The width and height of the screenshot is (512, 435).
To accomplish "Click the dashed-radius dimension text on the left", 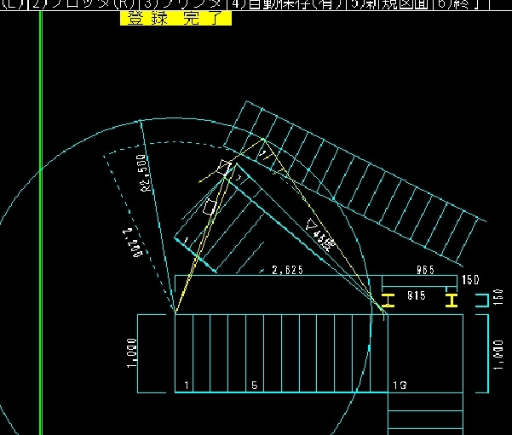I will 135,243.
